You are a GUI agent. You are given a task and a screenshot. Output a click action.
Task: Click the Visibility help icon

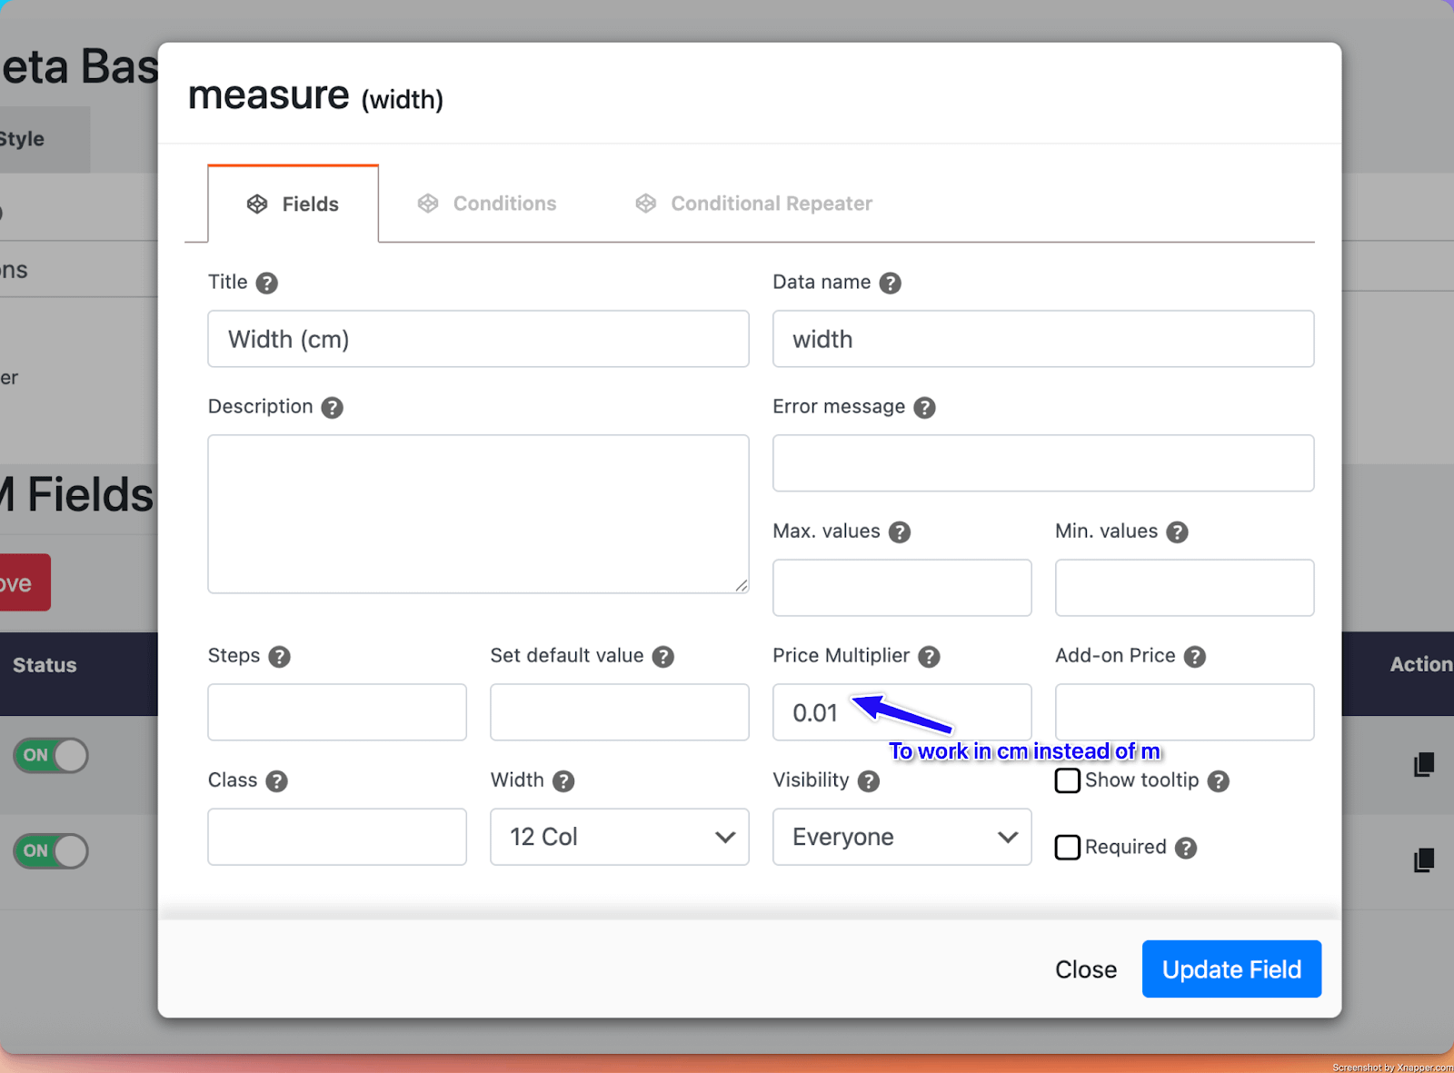[x=869, y=780]
